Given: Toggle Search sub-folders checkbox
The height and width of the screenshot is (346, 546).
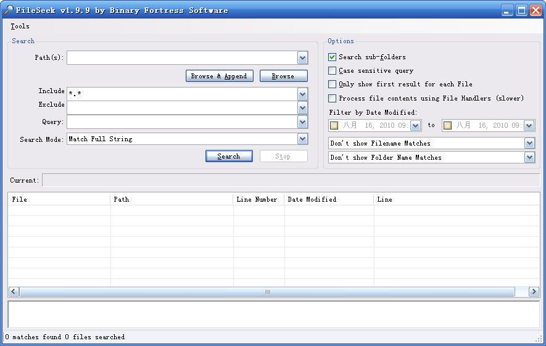Looking at the screenshot, I should (x=333, y=57).
